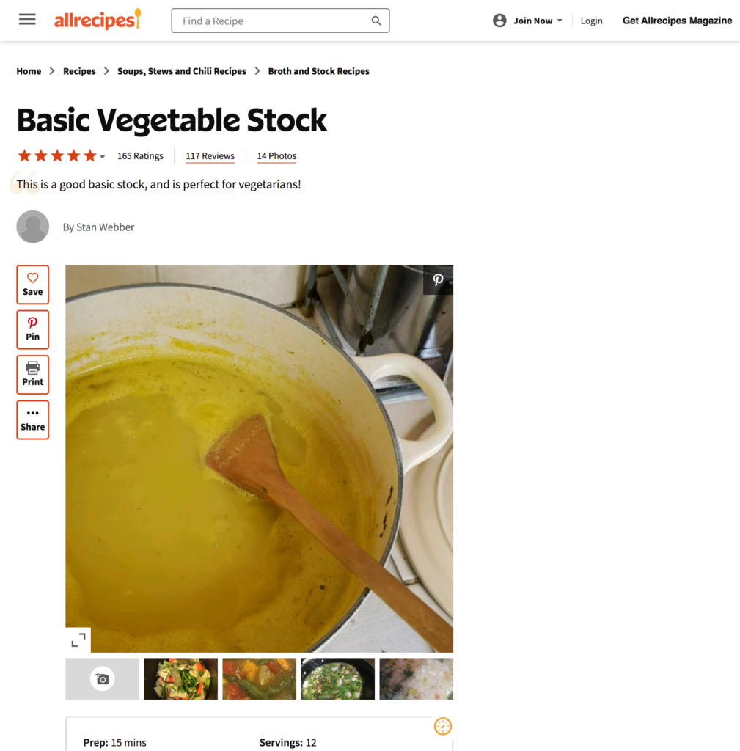
Task: Click the clock icon near recipe details
Action: [x=442, y=727]
